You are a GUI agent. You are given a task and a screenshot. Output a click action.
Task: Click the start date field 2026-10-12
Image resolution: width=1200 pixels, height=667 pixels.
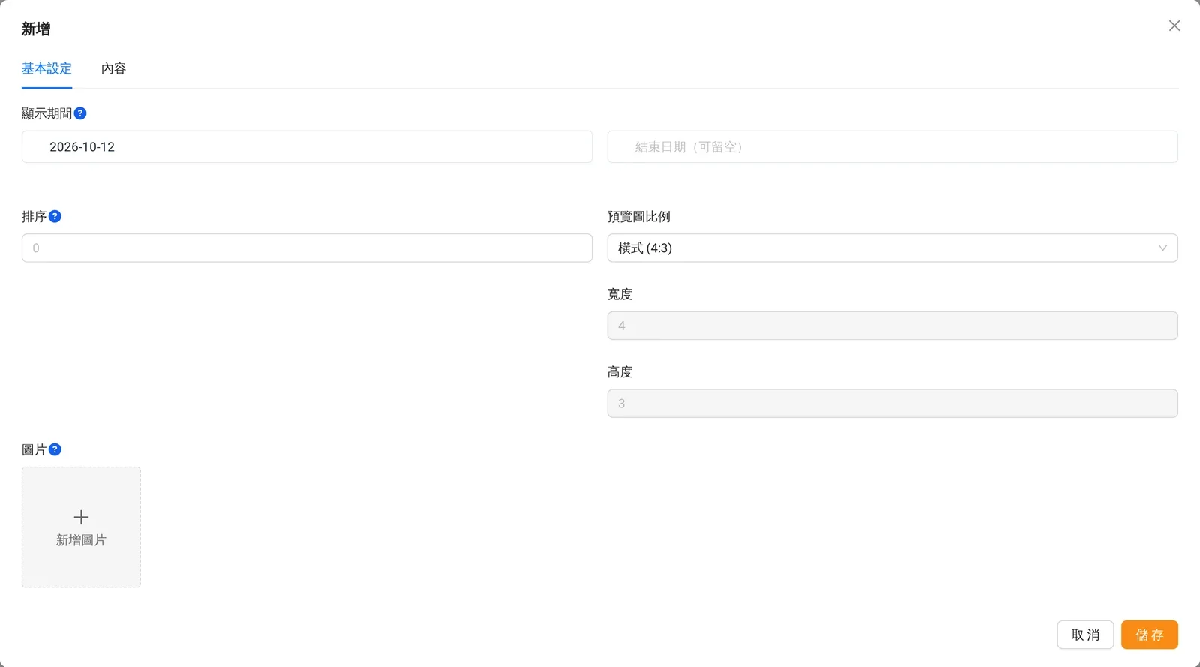(307, 147)
